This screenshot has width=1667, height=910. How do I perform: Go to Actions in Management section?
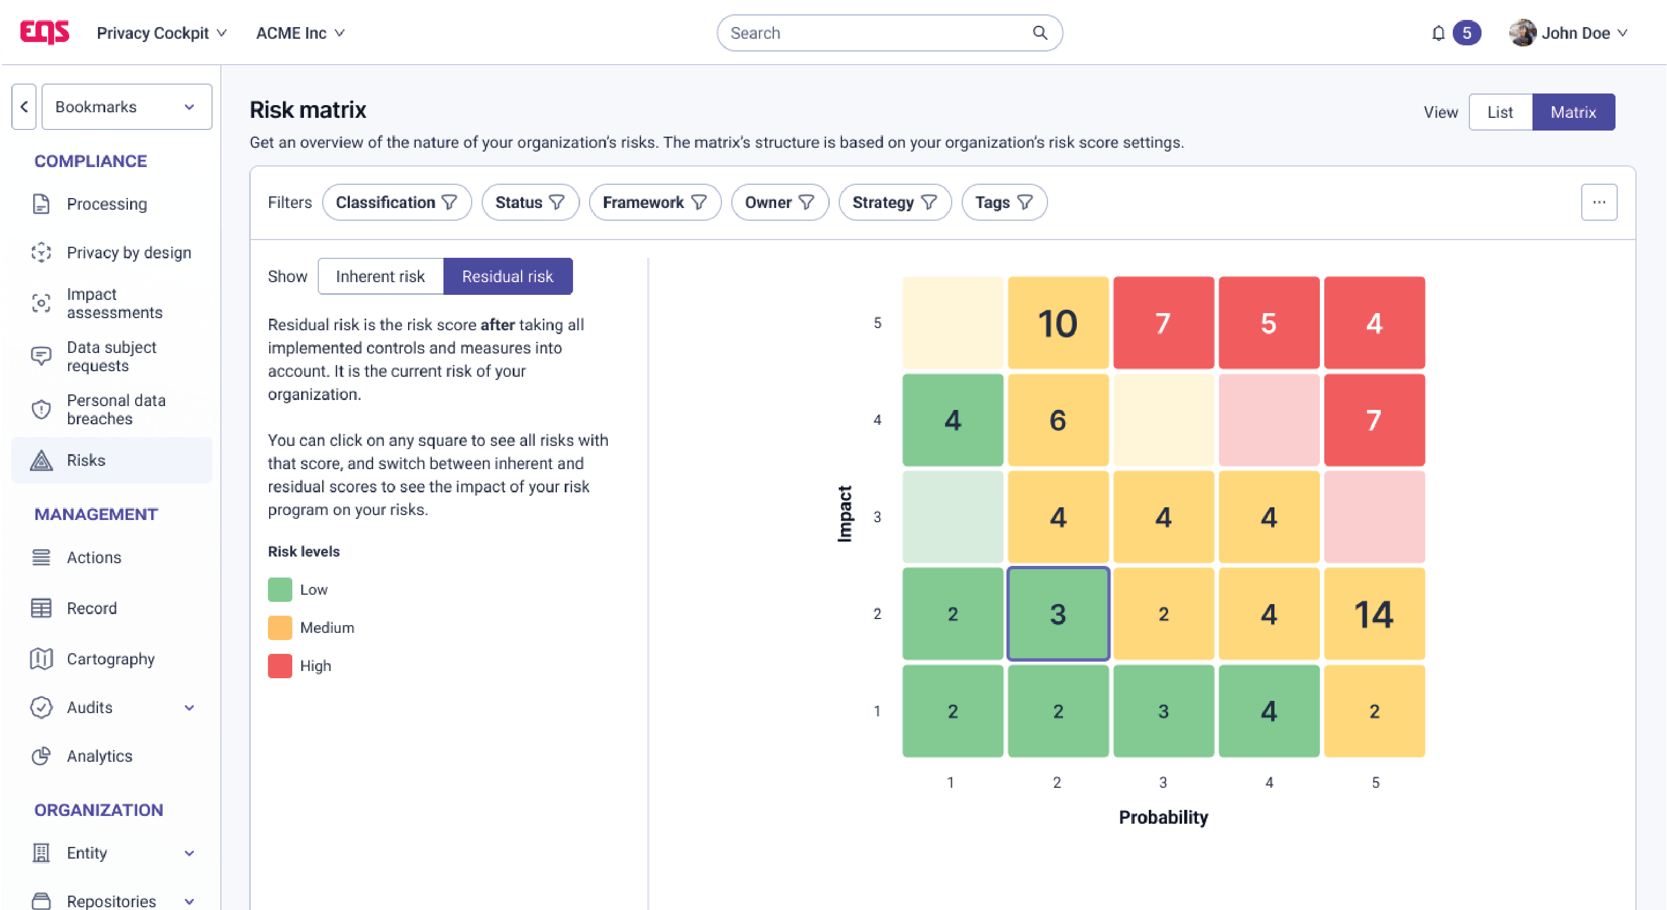coord(94,558)
